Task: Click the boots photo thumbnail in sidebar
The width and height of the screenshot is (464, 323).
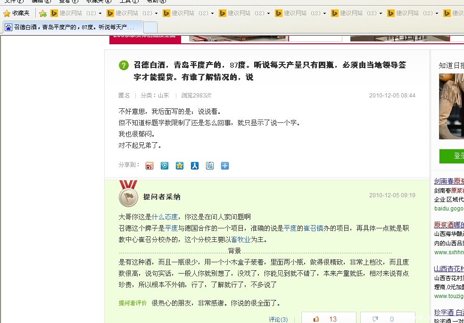Action: click(x=452, y=106)
